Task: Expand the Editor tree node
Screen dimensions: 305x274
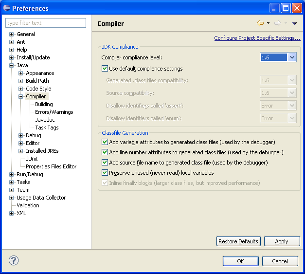Action: (20, 143)
